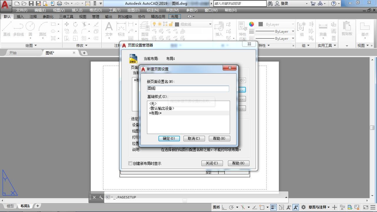Select the Line (直线) tool
Viewport: 377px width, 212px height.
click(7, 29)
